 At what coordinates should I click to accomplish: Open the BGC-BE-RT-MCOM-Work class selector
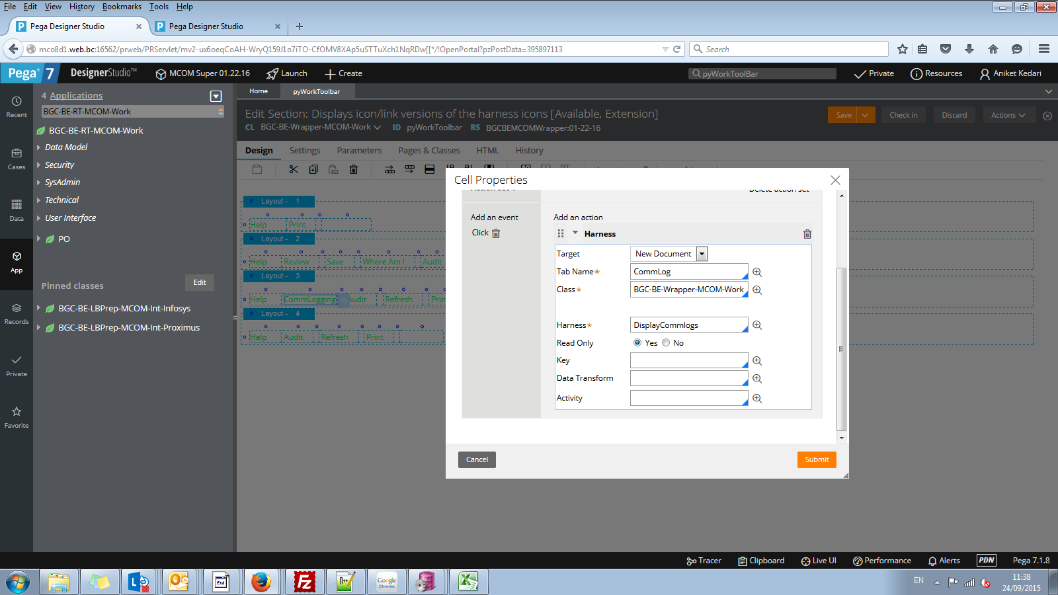132,112
